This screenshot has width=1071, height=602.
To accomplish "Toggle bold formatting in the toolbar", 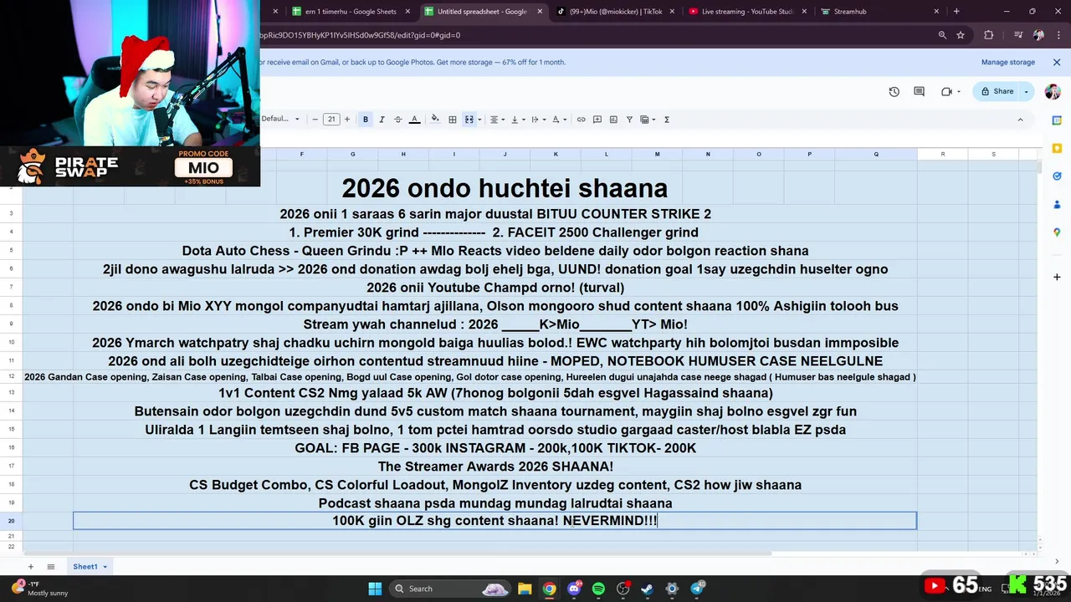I will pos(366,120).
